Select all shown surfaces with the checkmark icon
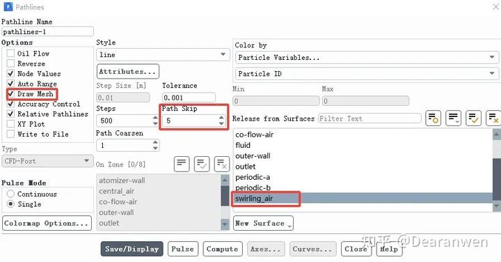 473,118
